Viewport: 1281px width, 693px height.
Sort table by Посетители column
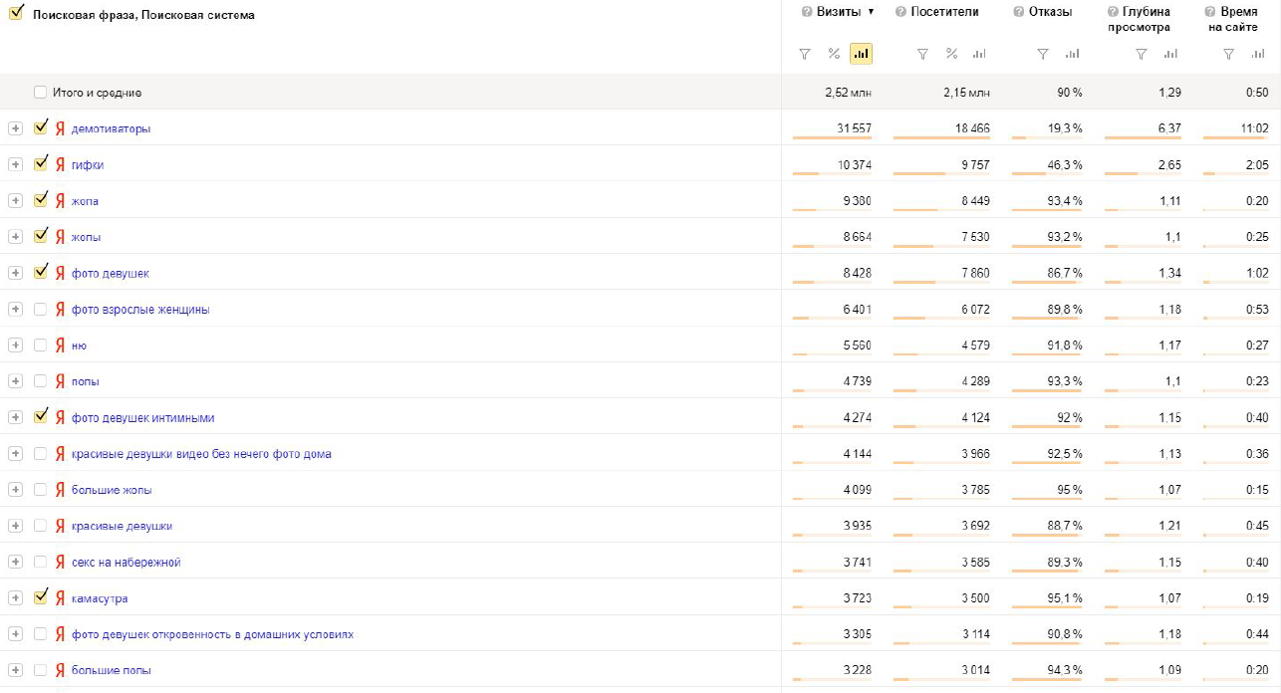[x=944, y=12]
